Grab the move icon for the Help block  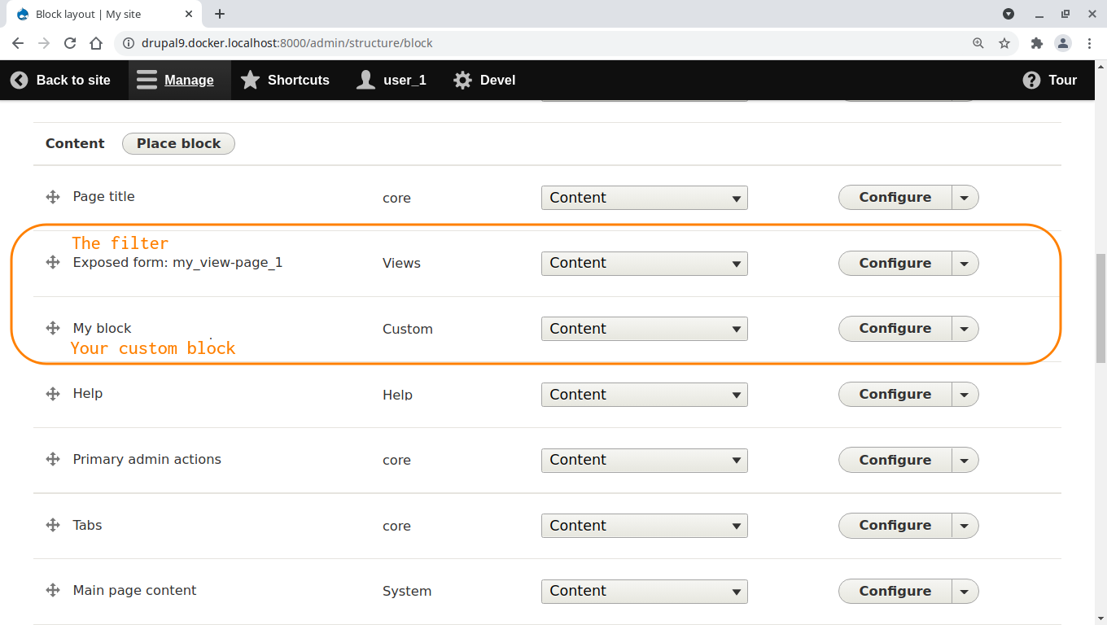click(52, 394)
